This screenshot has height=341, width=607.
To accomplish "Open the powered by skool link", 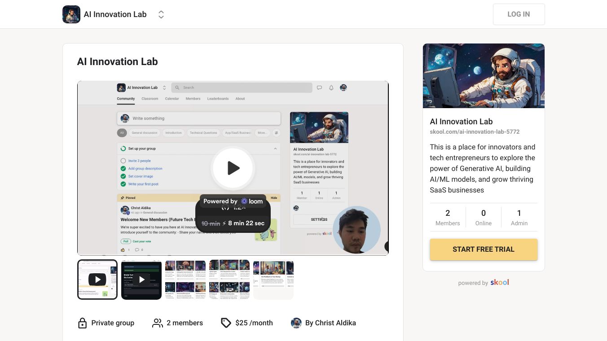I will click(x=484, y=283).
